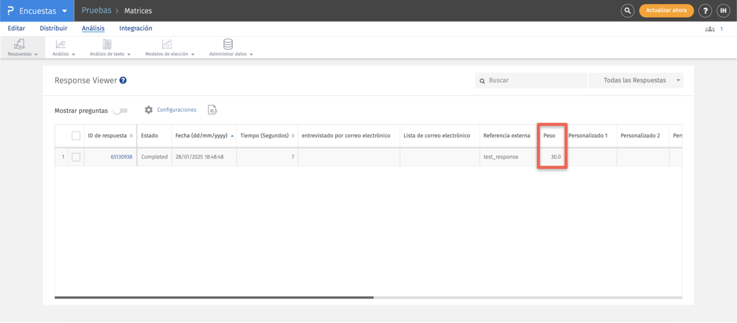737x323 pixels.
Task: Expand the Respuestas dropdown arrow
Action: coord(36,54)
